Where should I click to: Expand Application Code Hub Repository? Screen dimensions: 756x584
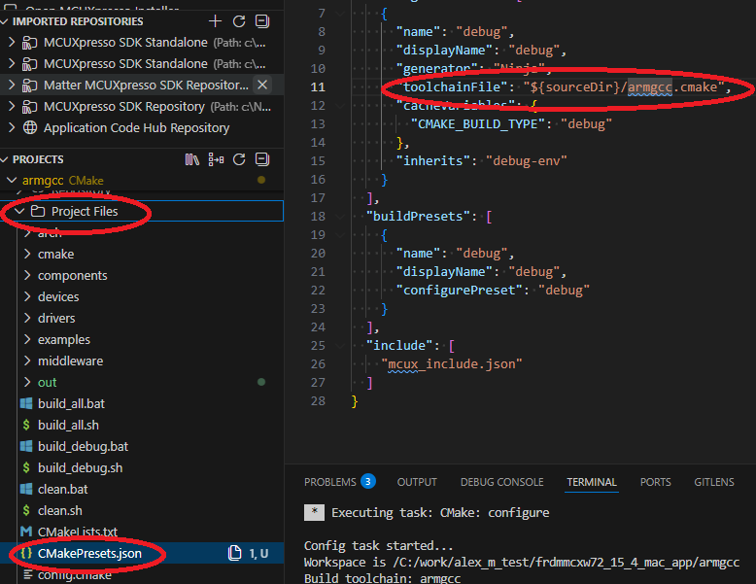(x=12, y=127)
